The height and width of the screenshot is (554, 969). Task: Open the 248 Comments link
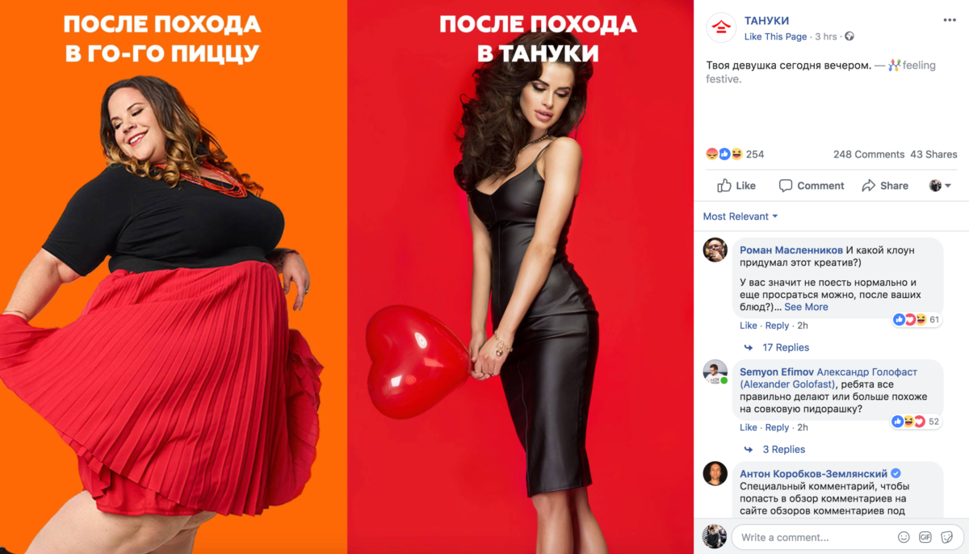(869, 154)
